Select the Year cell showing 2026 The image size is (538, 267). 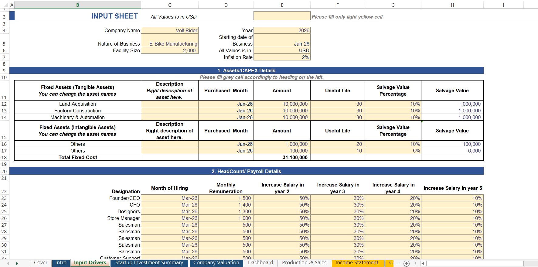coord(282,30)
